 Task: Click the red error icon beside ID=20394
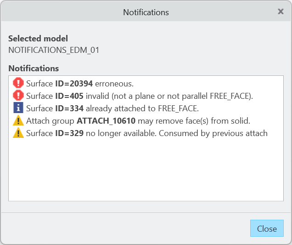point(18,83)
